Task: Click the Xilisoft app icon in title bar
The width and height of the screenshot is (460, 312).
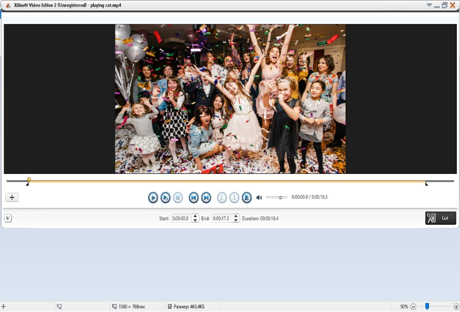Action: (8, 5)
